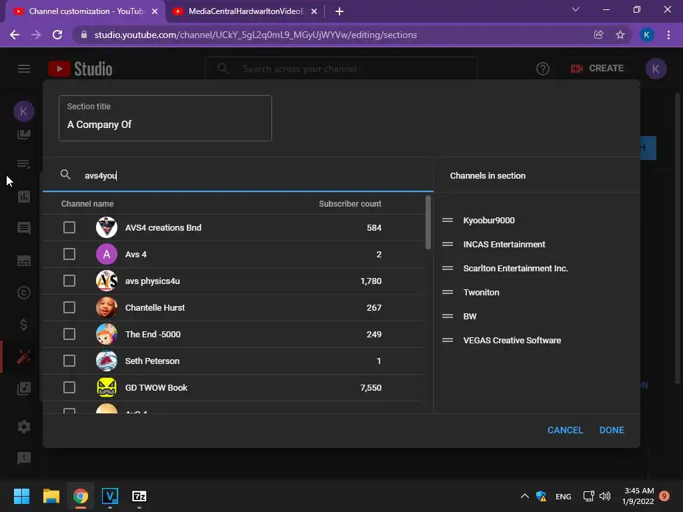
Task: Open Settings gear in Studio sidebar
Action: [23, 426]
